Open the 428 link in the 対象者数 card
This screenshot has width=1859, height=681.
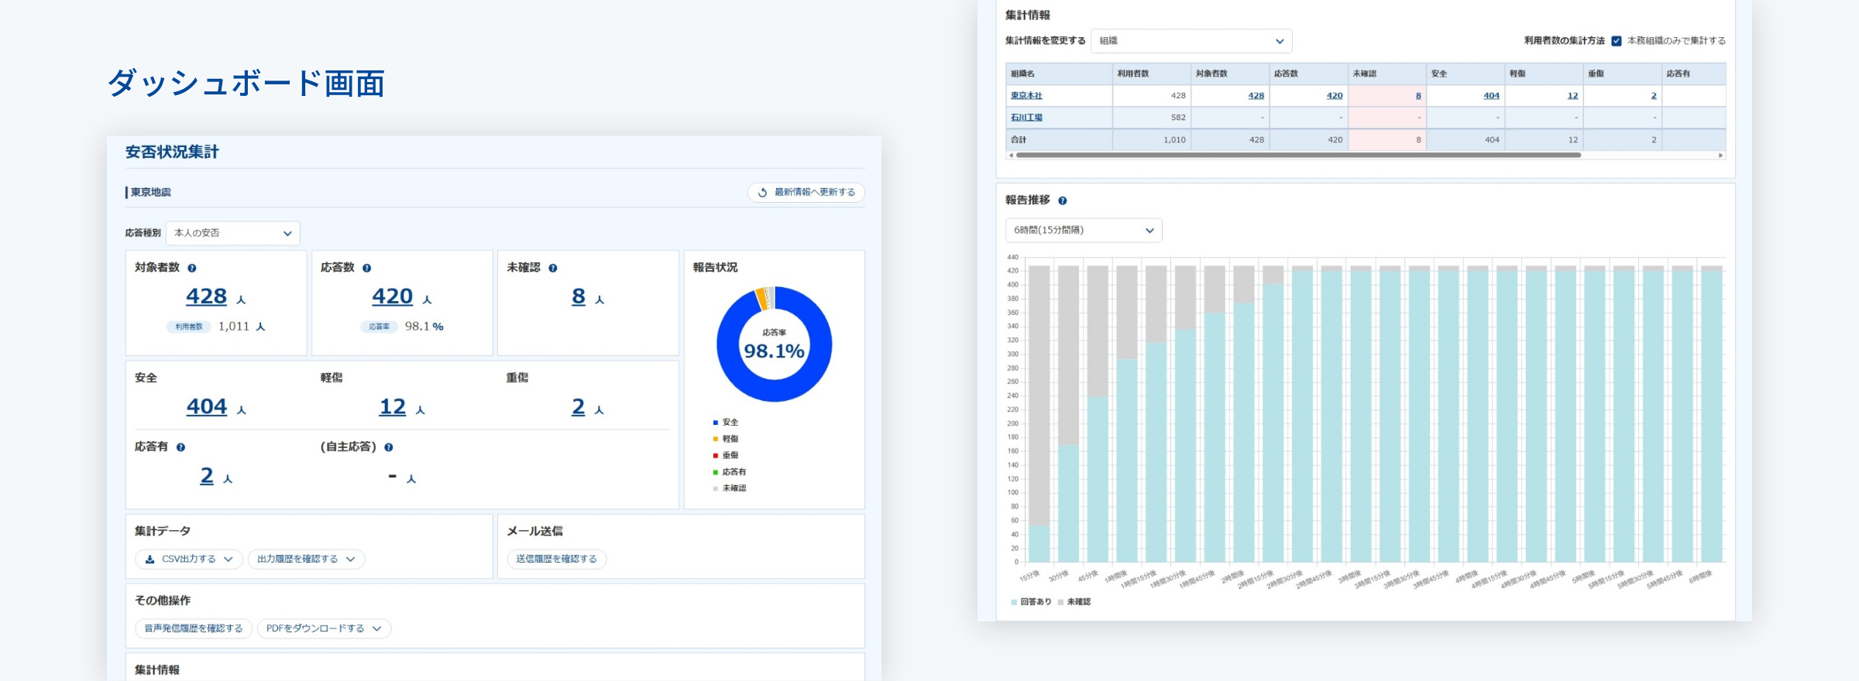point(206,296)
